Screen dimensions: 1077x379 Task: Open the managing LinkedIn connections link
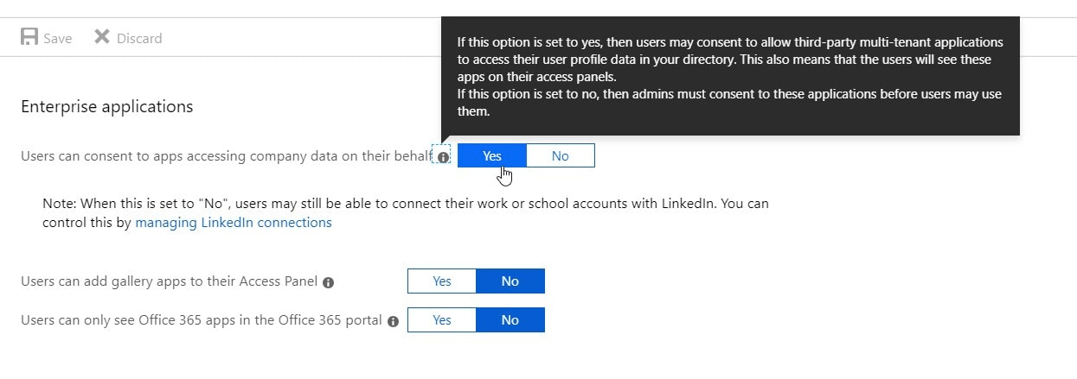coord(234,223)
